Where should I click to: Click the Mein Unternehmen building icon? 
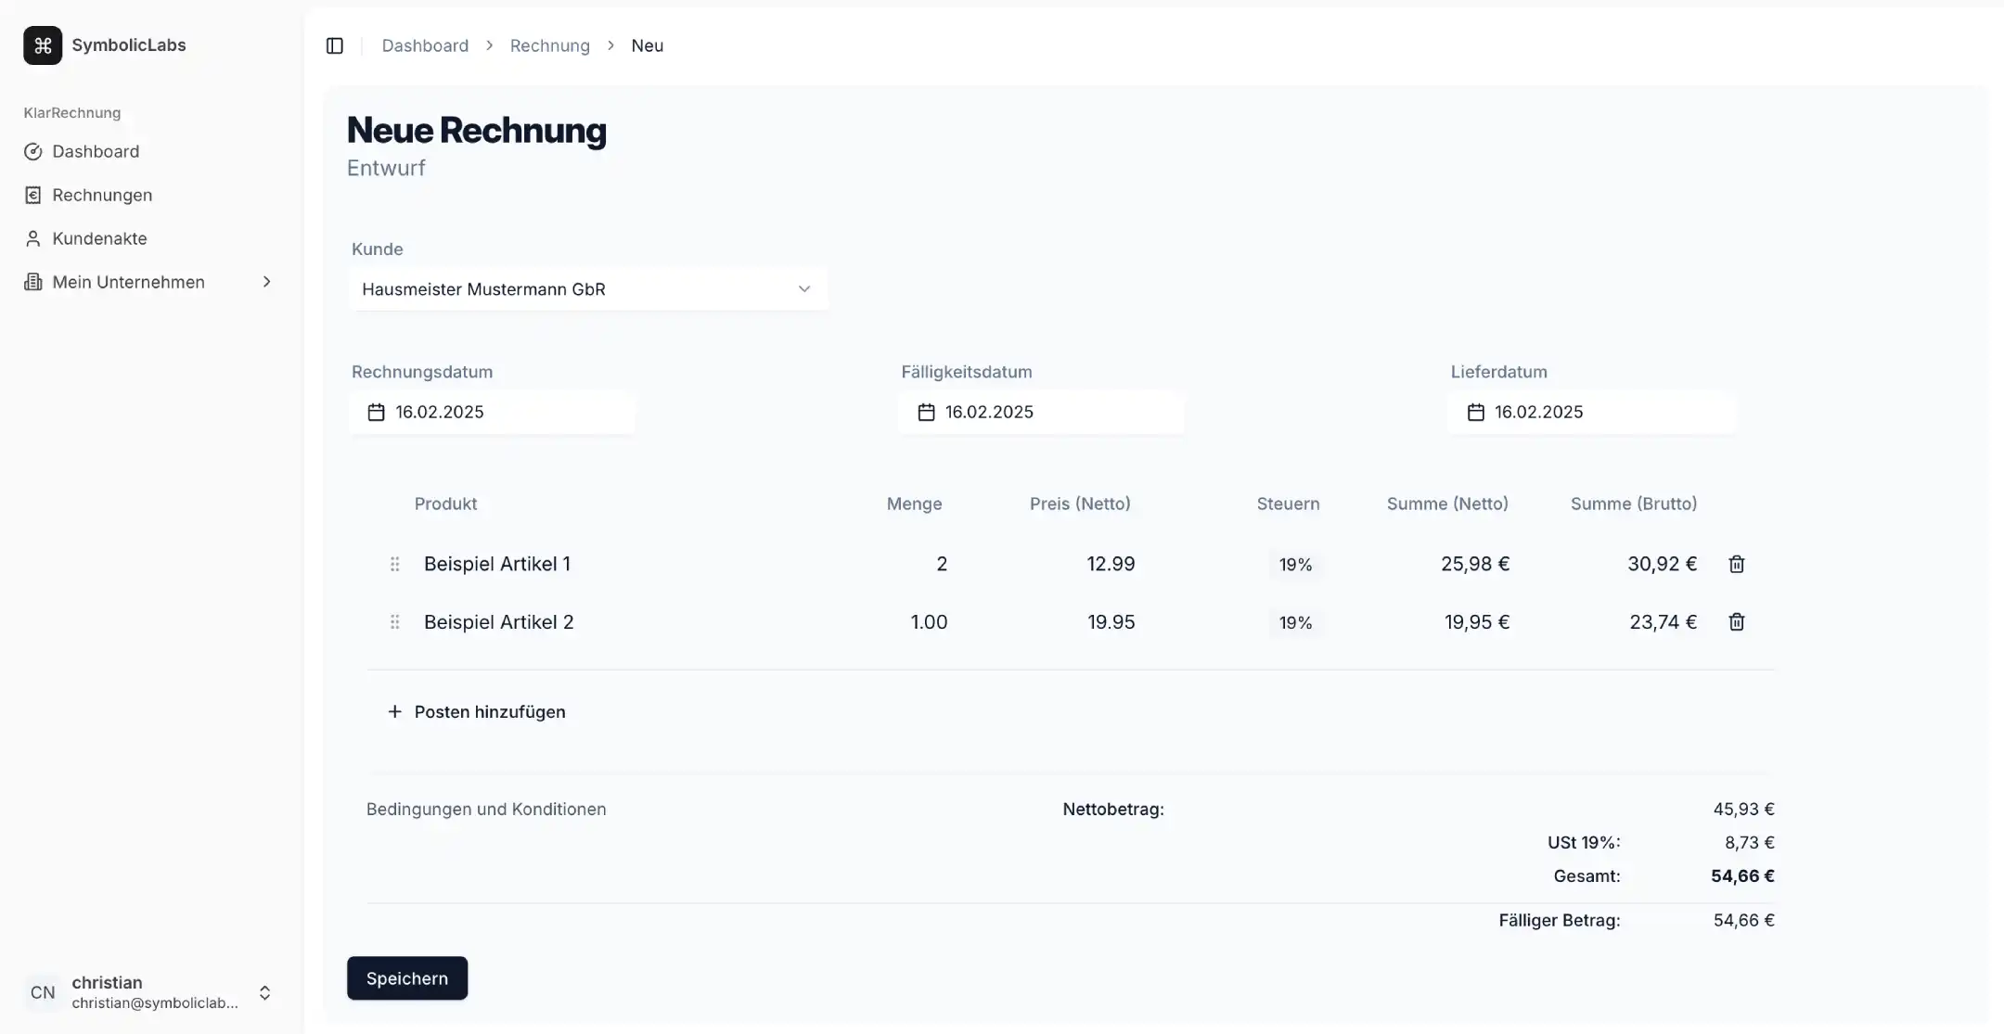pyautogui.click(x=33, y=282)
